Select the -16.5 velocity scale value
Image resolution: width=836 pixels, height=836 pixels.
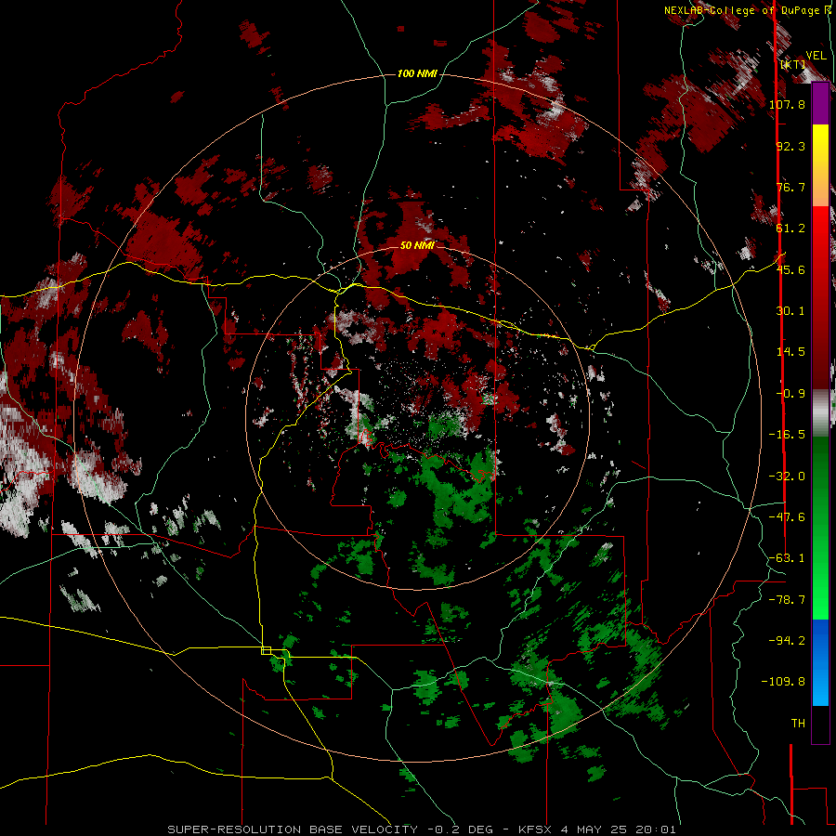click(787, 434)
